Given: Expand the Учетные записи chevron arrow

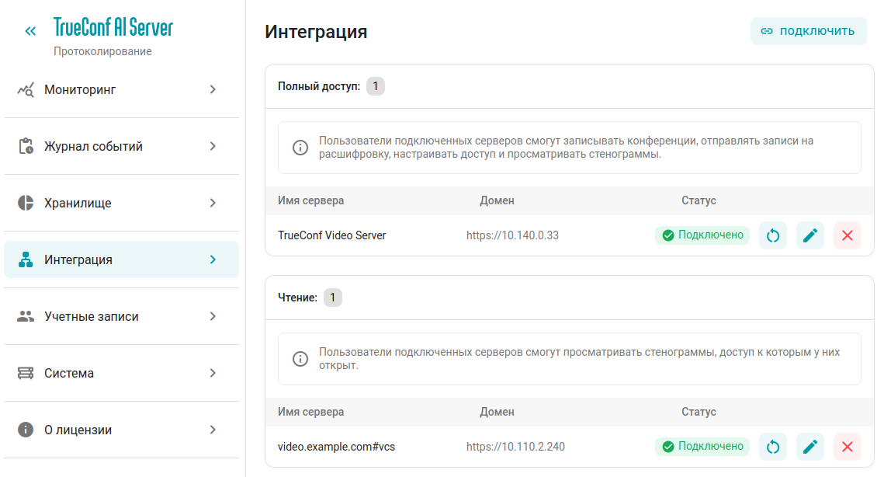Looking at the screenshot, I should tap(213, 316).
